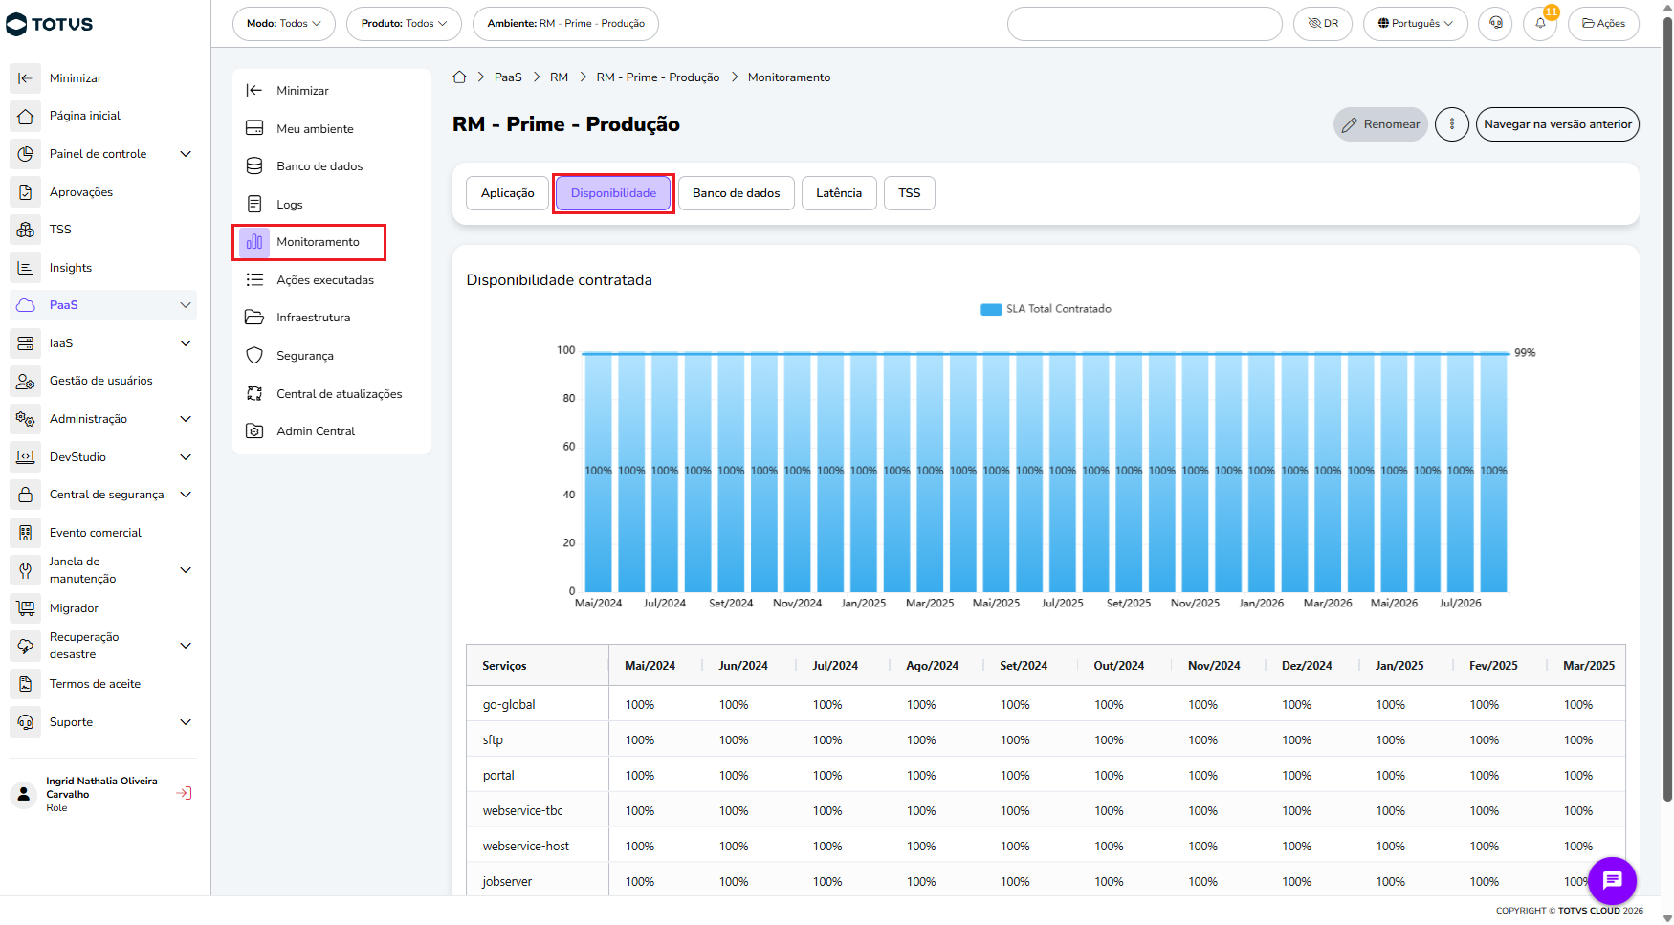Screen dimensions: 1674x925
Task: Open the Ações button in header
Action: (x=1603, y=24)
